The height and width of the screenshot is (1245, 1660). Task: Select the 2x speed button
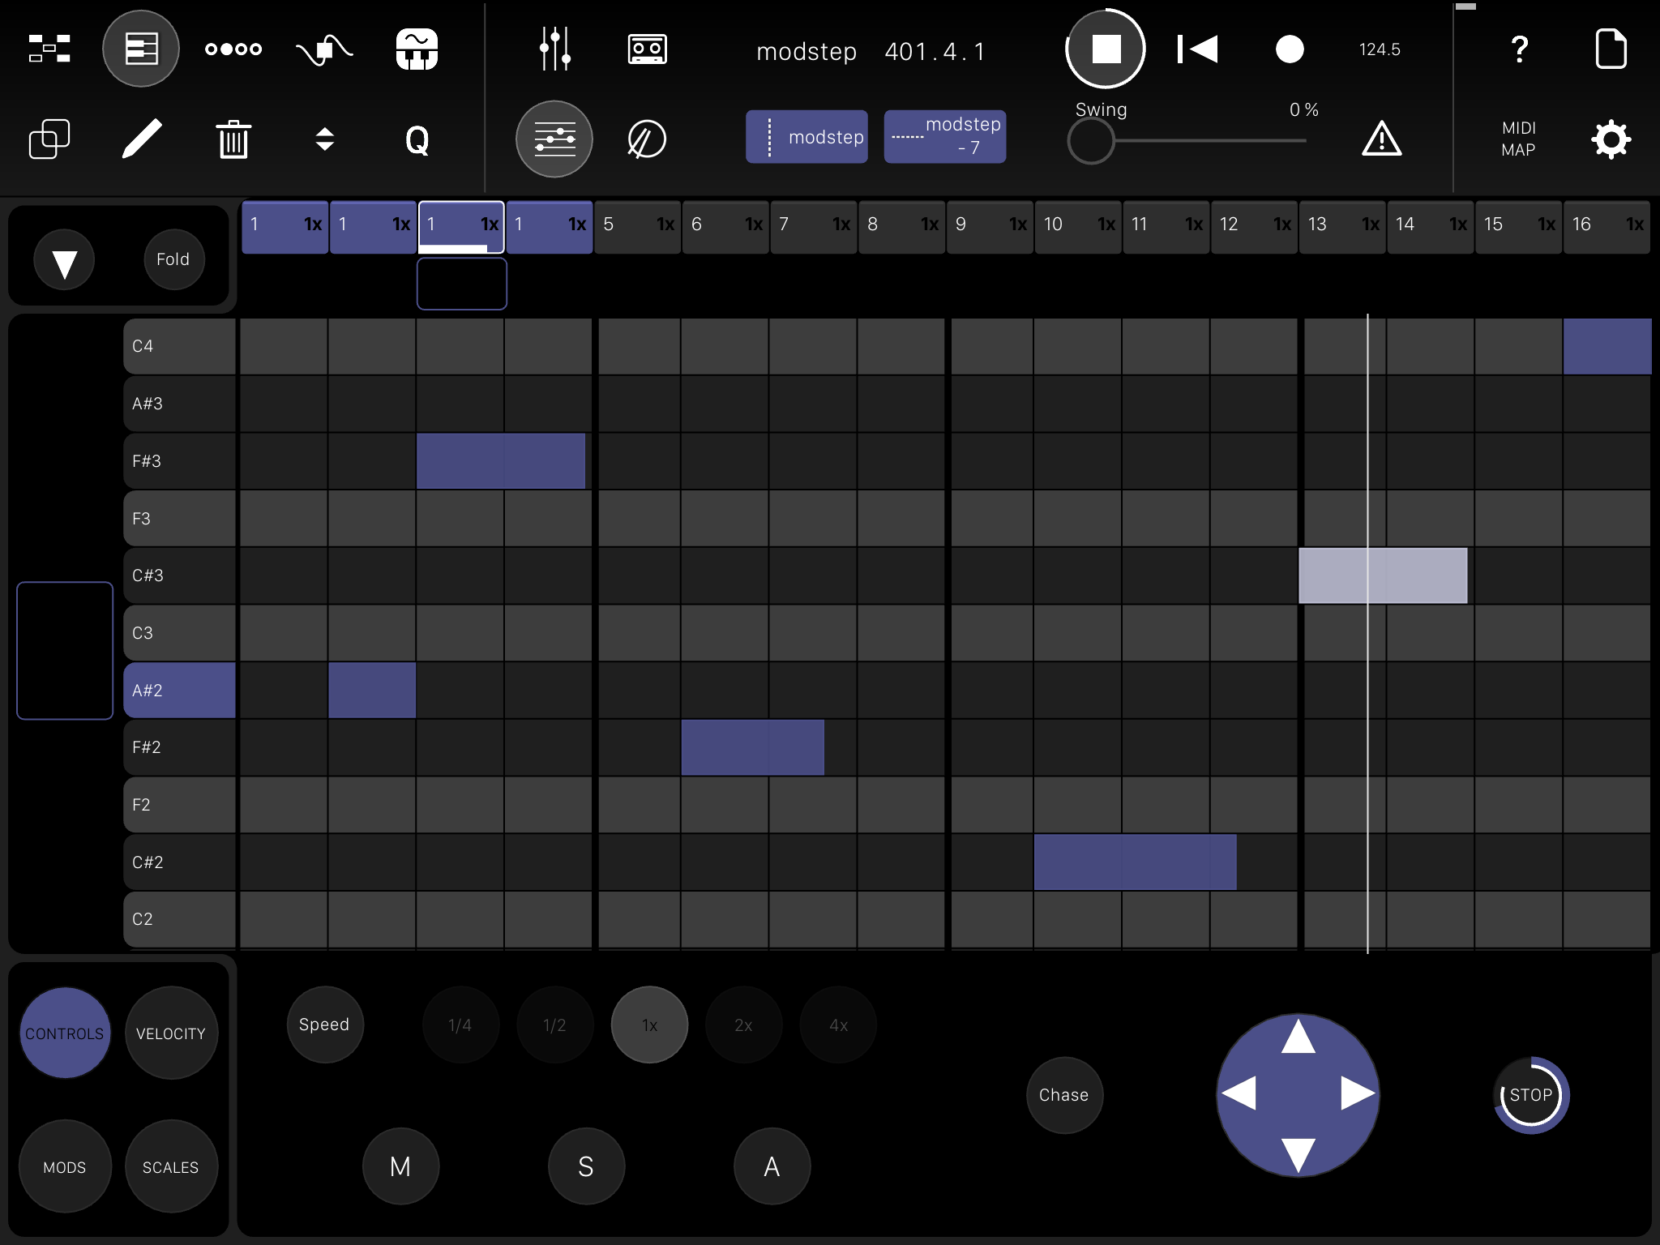coord(743,1025)
